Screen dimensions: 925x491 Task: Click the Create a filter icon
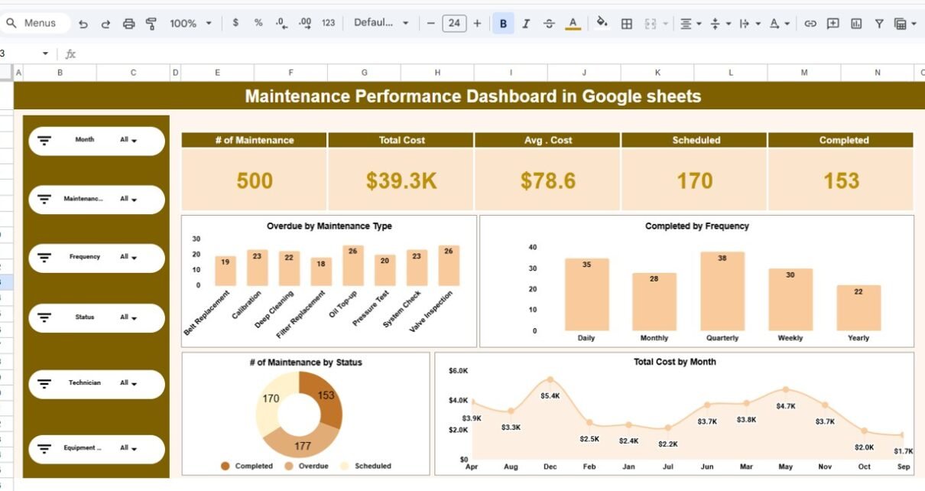879,24
